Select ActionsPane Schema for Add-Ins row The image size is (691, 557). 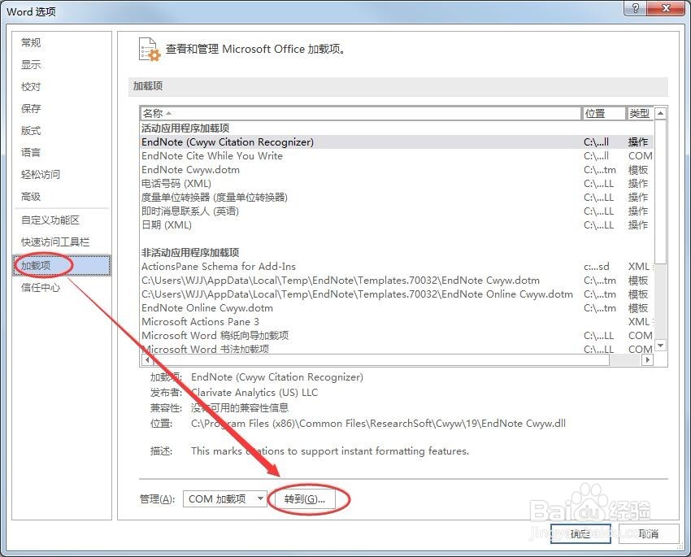[397, 266]
